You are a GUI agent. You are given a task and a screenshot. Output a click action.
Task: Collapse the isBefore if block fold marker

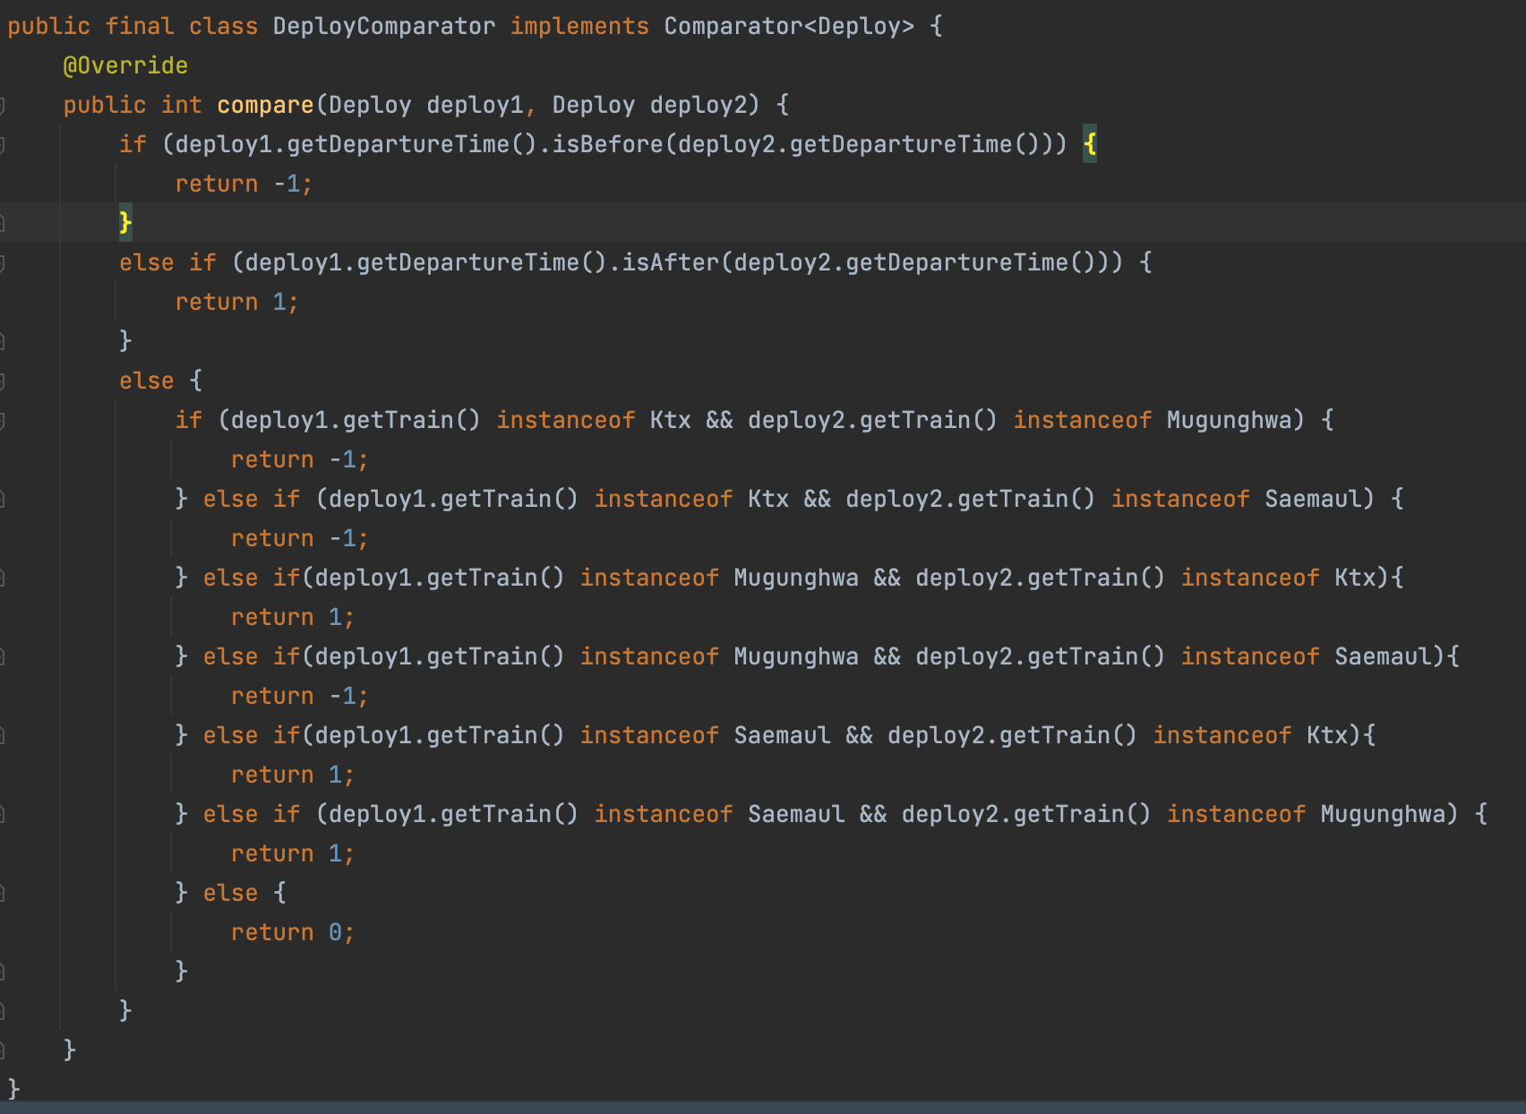[x=3, y=144]
